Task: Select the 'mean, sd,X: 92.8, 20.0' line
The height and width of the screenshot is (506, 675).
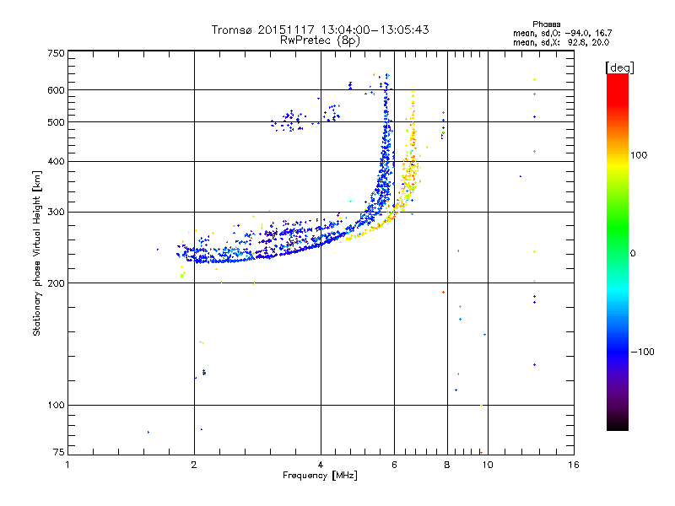Action: [x=561, y=42]
